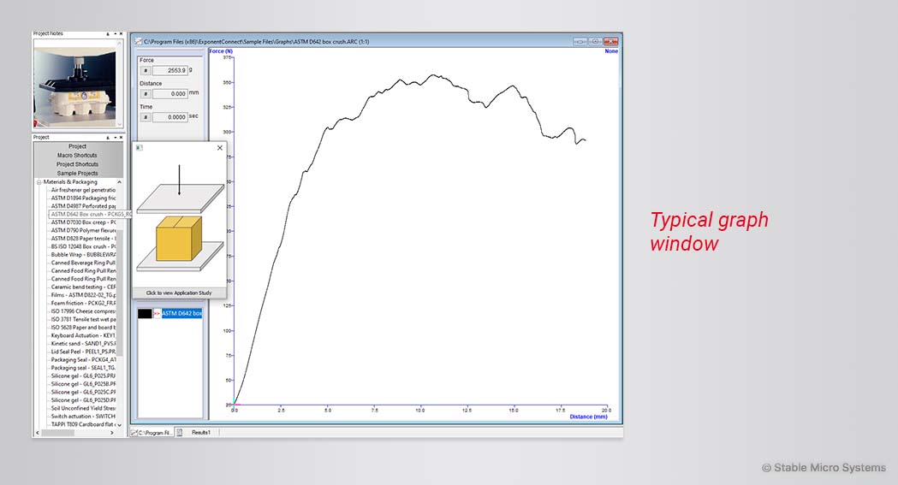
Task: Open ISO 17996 Cheese compression sample
Action: 83,311
